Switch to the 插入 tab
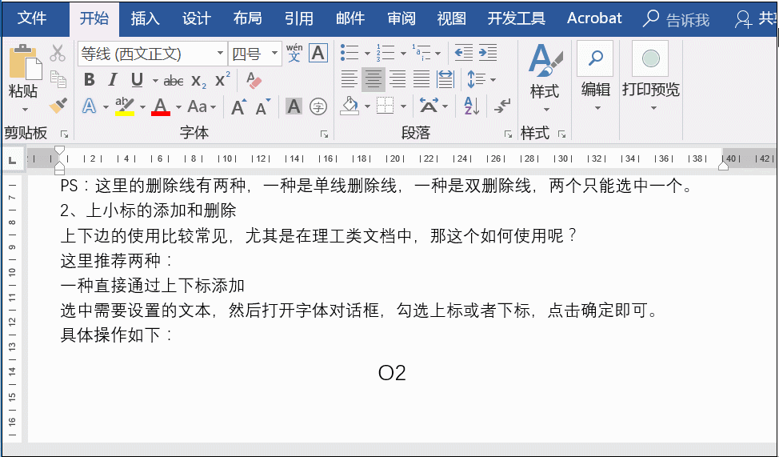 145,18
